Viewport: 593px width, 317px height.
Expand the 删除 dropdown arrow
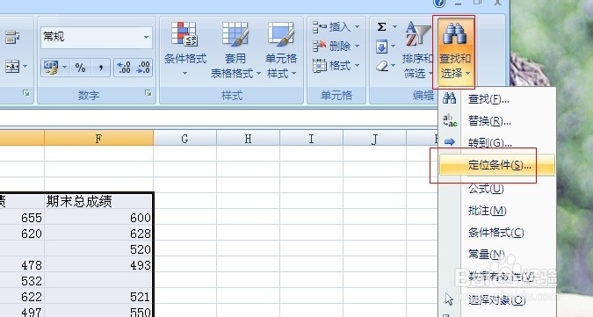tap(357, 47)
